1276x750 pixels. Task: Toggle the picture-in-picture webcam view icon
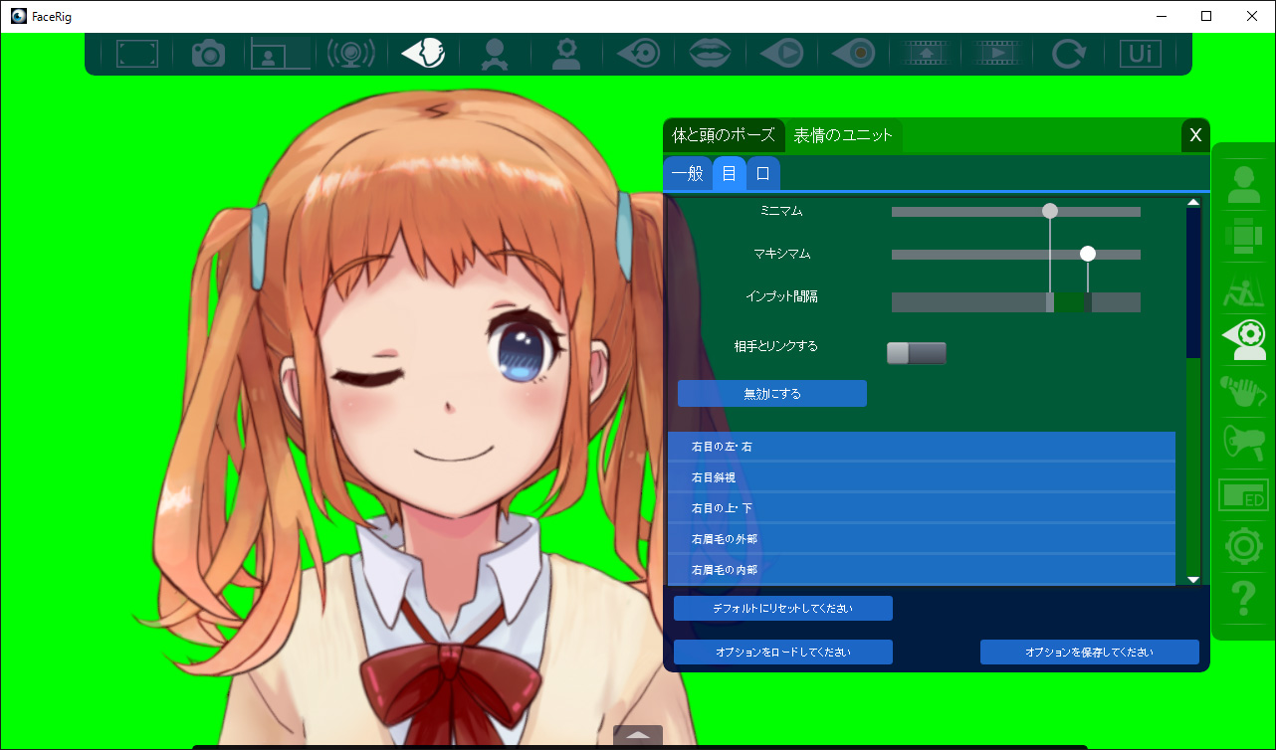(281, 53)
